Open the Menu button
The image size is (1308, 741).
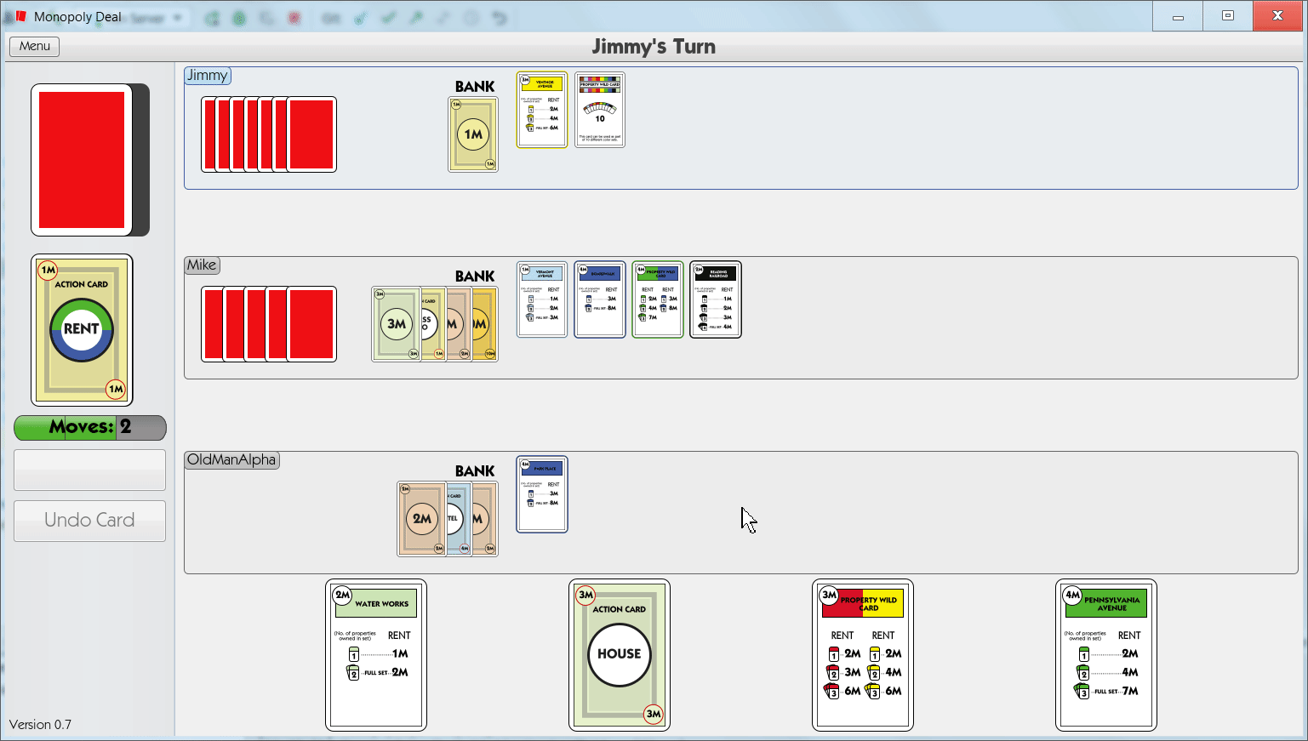click(x=34, y=46)
